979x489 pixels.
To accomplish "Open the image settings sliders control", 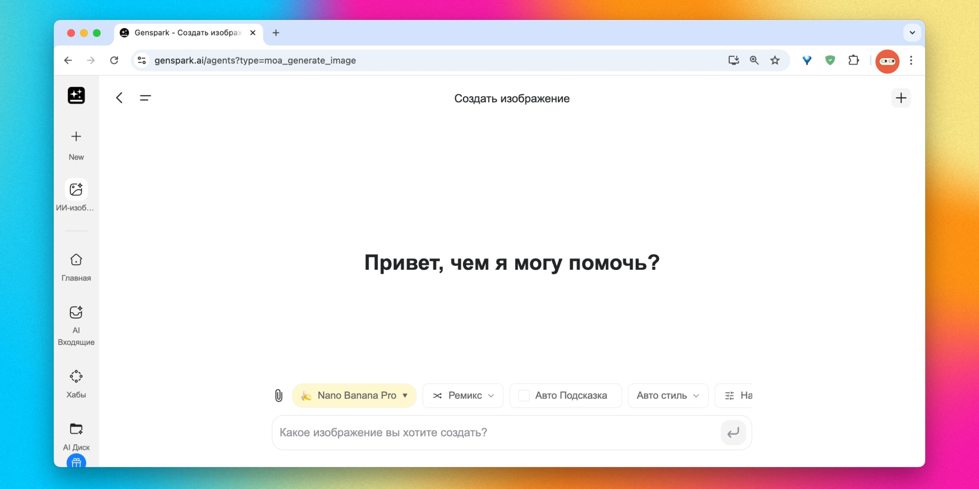I will (729, 395).
